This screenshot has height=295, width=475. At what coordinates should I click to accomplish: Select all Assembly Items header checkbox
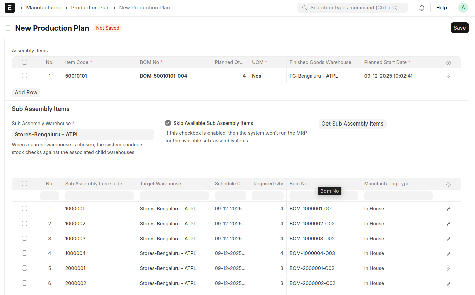pos(24,62)
